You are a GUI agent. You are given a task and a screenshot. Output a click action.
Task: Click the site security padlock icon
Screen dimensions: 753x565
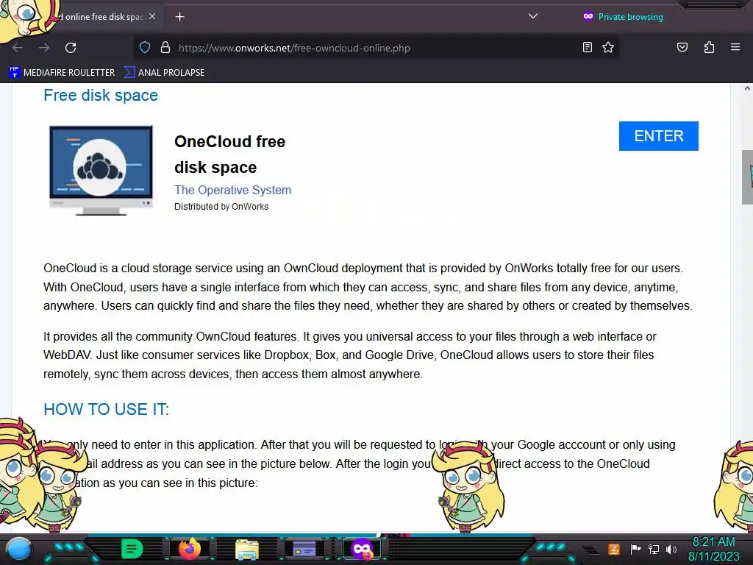click(165, 48)
